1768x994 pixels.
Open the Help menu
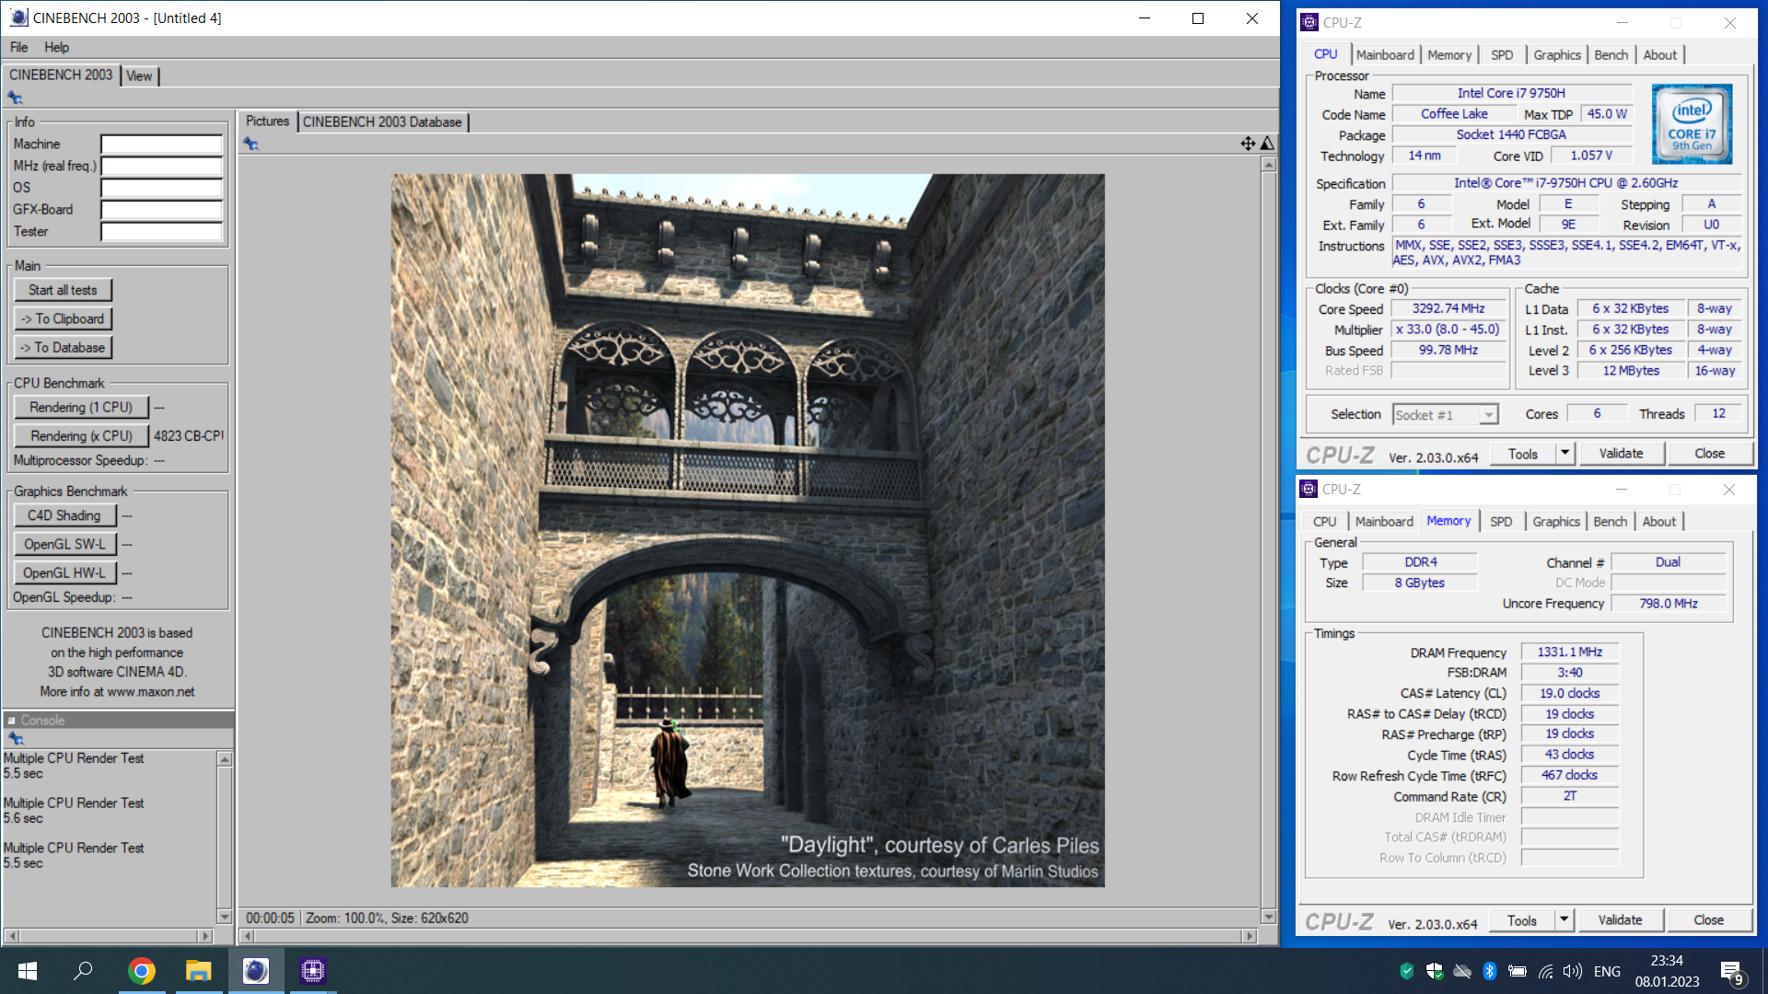coord(56,47)
